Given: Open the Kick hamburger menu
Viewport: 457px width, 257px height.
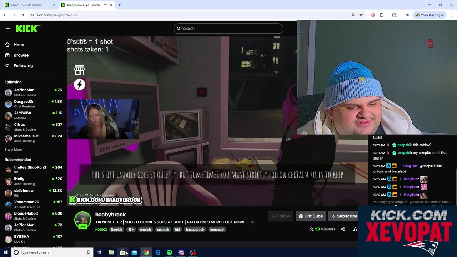Looking at the screenshot, I should pos(8,29).
